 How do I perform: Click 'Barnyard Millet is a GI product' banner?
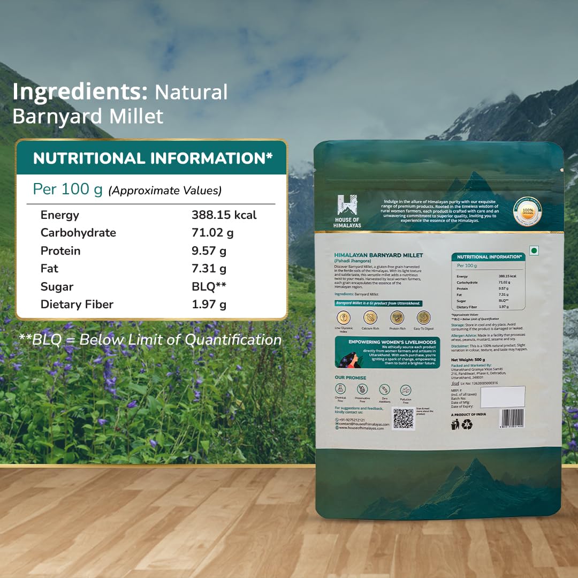(378, 303)
